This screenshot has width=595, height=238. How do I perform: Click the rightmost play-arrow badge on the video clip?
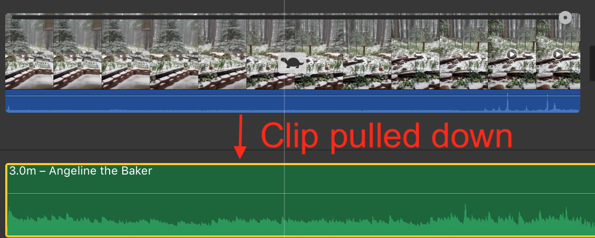558,55
